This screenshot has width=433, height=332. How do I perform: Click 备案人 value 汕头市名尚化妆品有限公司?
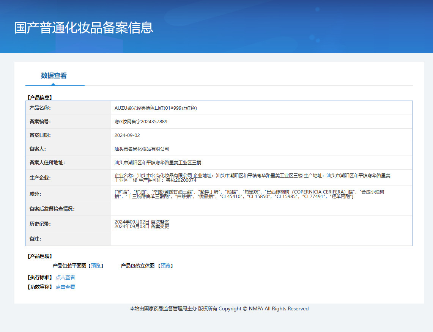142,149
